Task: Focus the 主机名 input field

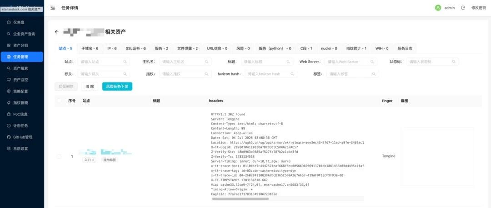Action: [185, 62]
